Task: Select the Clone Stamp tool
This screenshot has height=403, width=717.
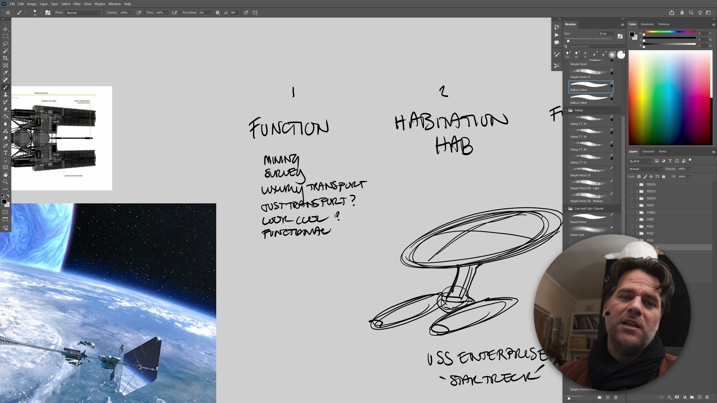Action: pyautogui.click(x=6, y=95)
